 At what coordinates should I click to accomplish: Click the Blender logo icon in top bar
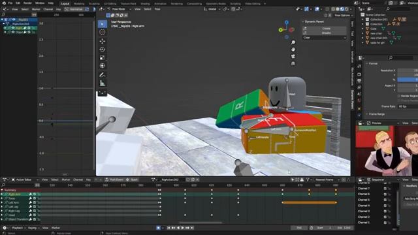click(4, 3)
